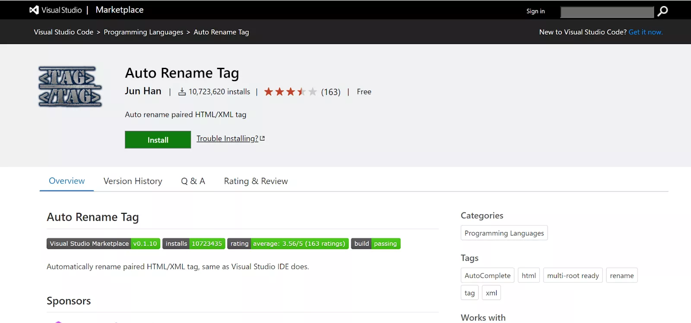This screenshot has height=323, width=691.
Task: Click the Visual Studio Marketplace version badge
Action: (x=103, y=244)
